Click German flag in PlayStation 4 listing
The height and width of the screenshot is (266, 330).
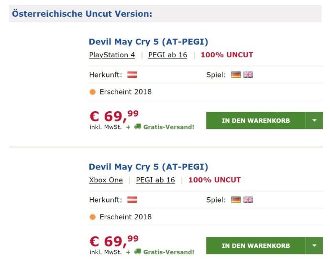236,74
